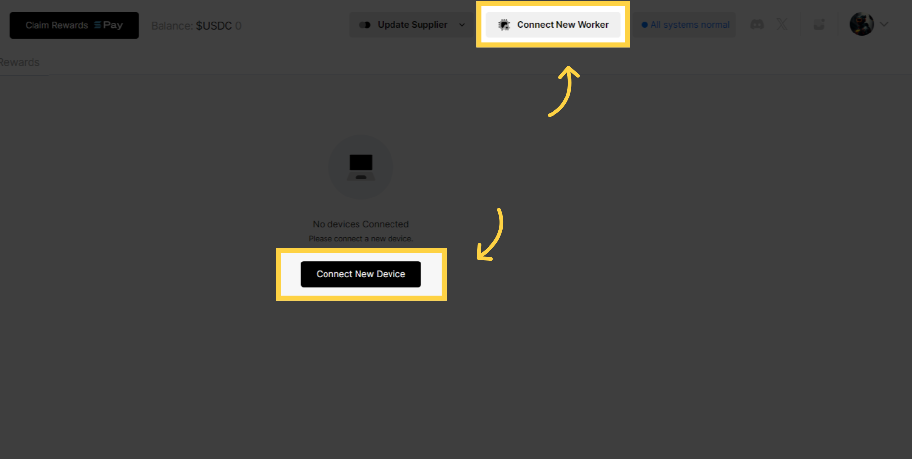Open the X (Twitter) icon link
Screen dimensions: 912x459
[782, 24]
